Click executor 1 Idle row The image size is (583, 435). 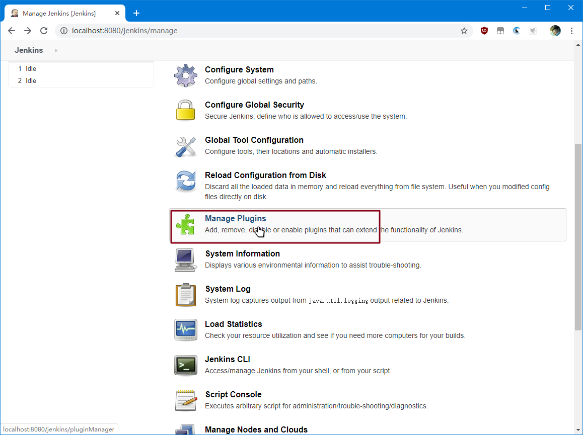(x=81, y=69)
